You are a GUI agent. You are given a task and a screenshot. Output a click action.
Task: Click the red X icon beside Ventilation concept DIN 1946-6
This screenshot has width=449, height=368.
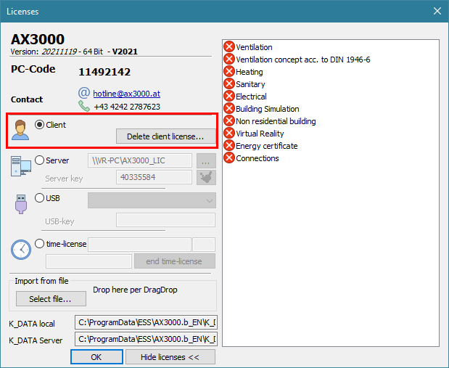[x=229, y=59]
